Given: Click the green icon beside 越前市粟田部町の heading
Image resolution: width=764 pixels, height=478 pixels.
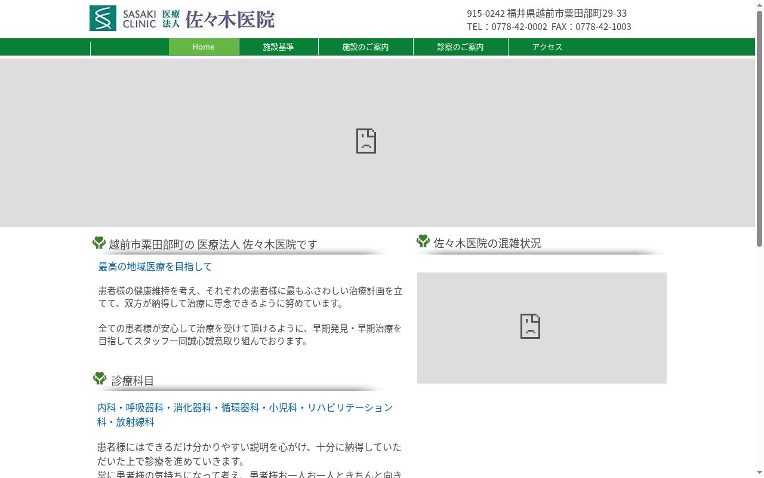Looking at the screenshot, I should 99,243.
